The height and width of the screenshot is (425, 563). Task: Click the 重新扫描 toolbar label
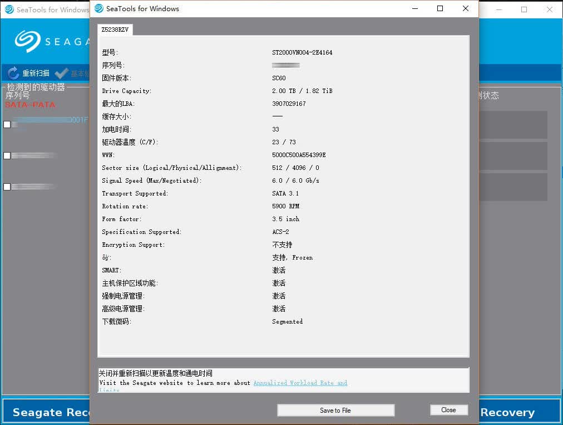[36, 74]
